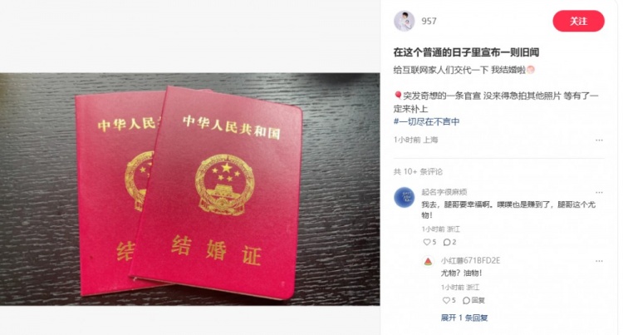Reply to the 小红薯671BFD2E comment
Screen dimensions: 623x335
(473, 300)
